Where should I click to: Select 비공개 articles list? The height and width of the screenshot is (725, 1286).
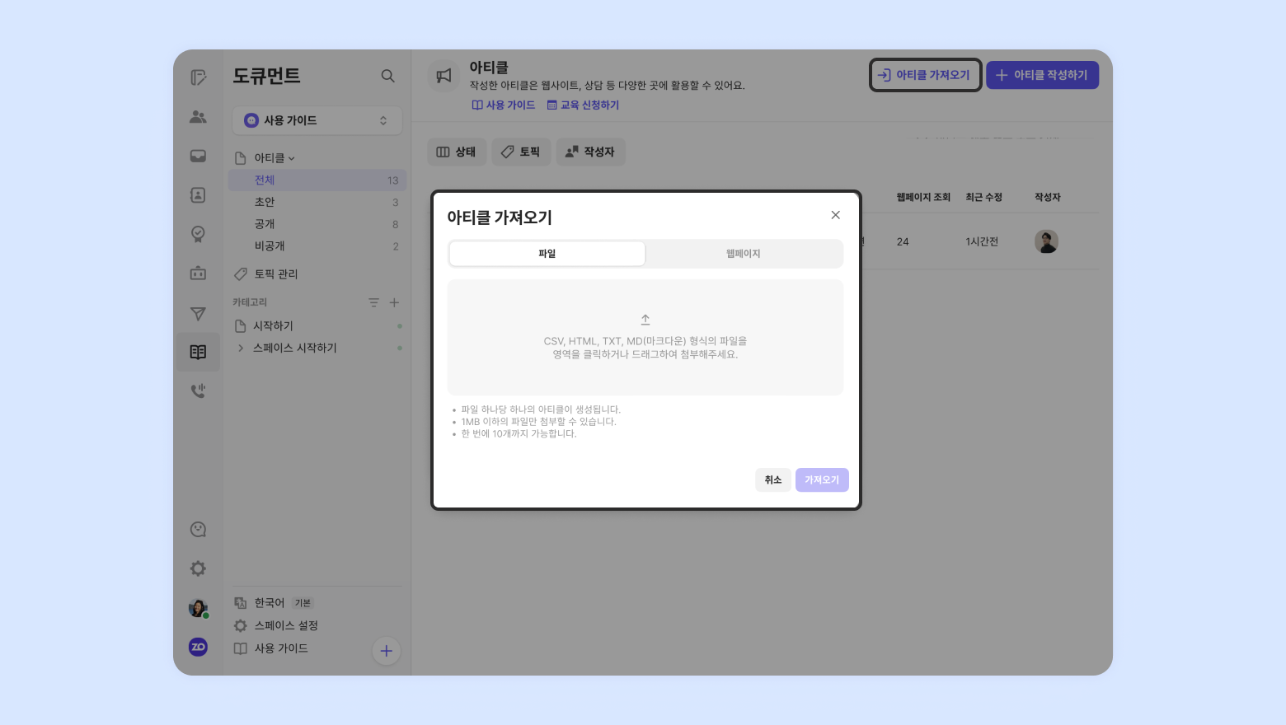click(317, 246)
